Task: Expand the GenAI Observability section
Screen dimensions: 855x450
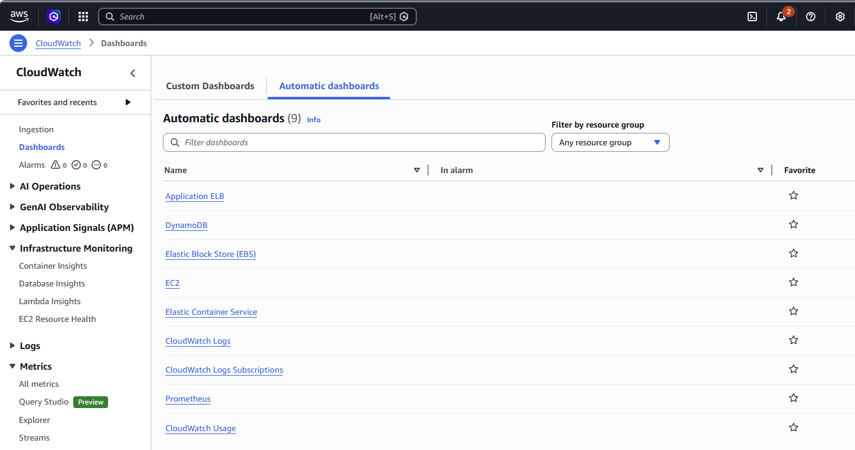Action: [x=12, y=207]
